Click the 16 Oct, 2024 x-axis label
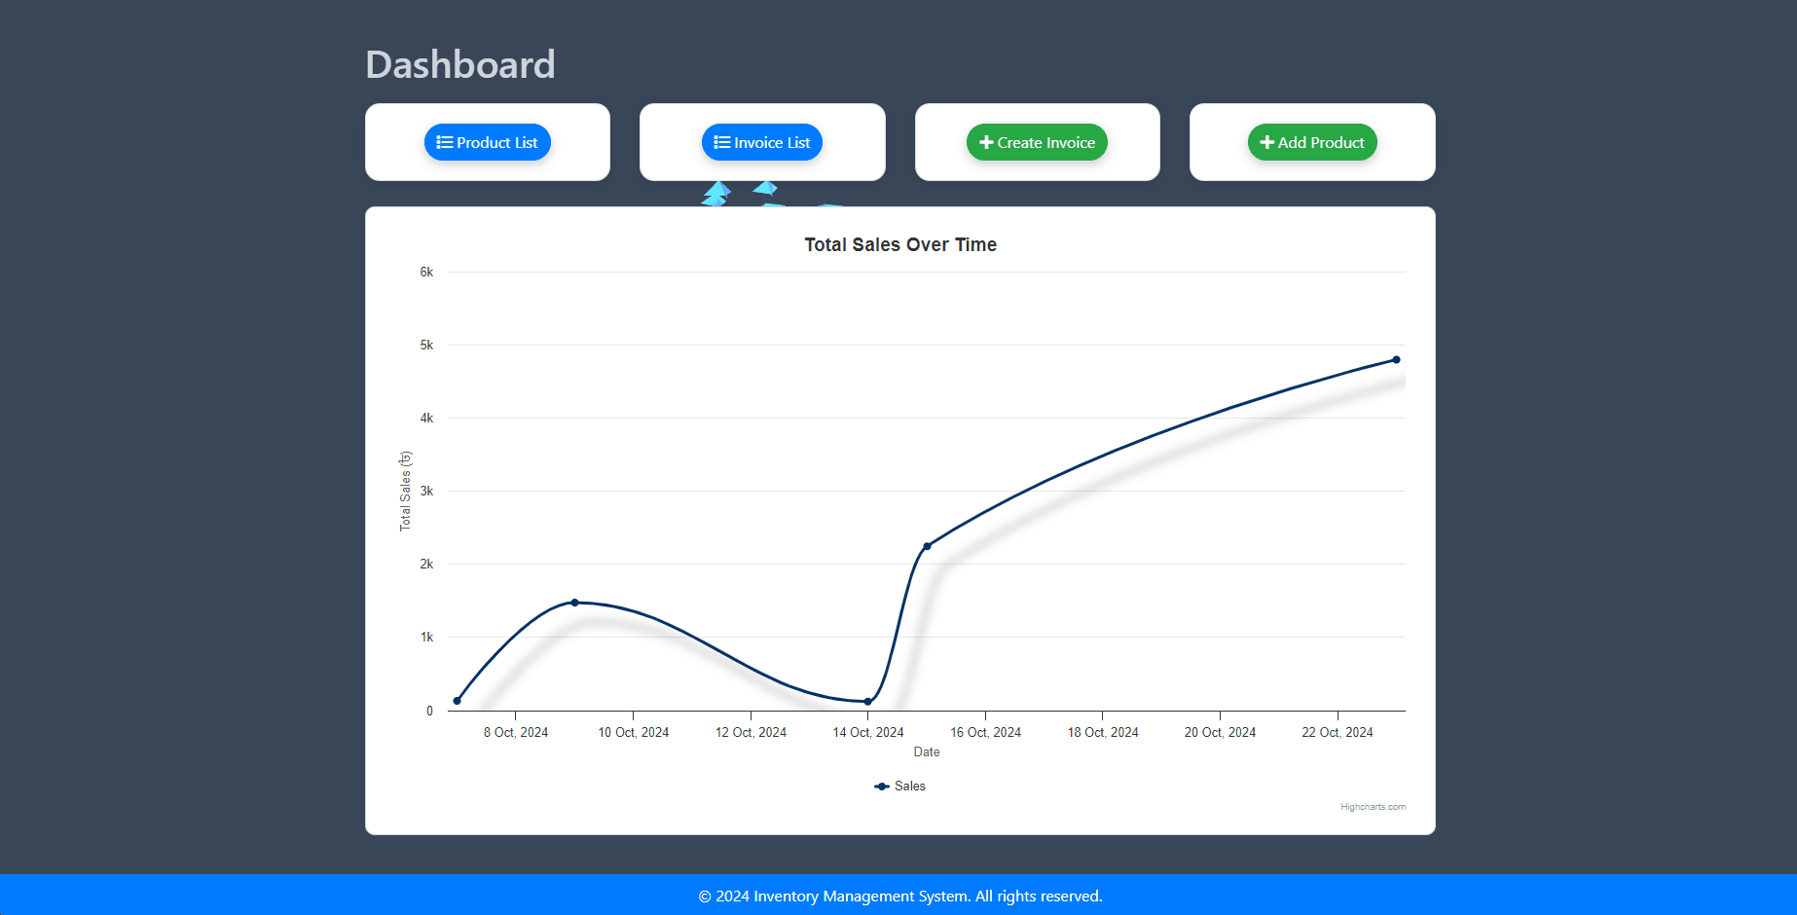This screenshot has width=1797, height=915. [x=985, y=733]
